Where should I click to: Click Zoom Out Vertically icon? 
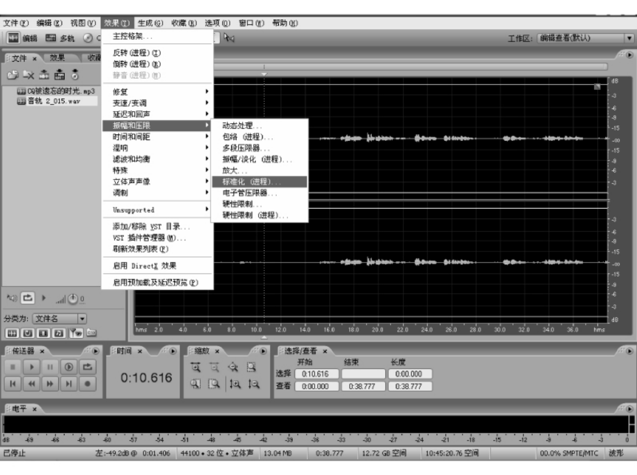tap(254, 384)
